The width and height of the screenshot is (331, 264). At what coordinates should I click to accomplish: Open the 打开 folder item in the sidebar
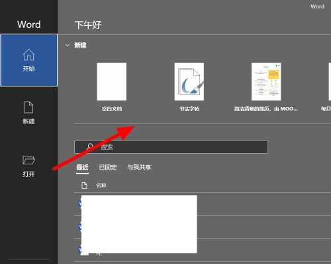click(28, 166)
